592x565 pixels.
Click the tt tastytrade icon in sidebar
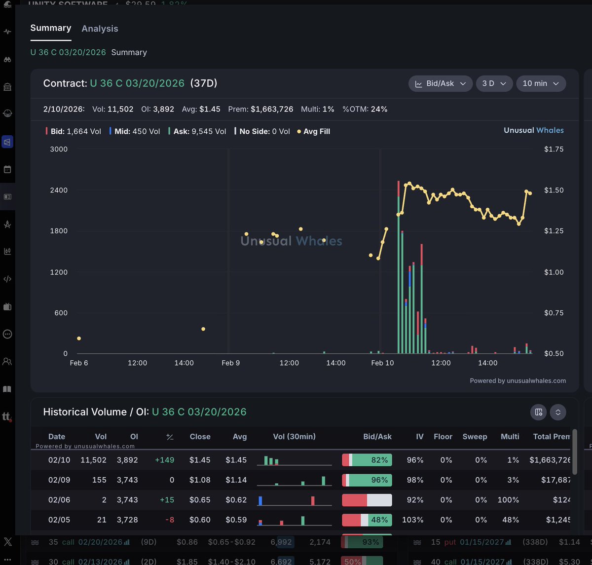(7, 417)
